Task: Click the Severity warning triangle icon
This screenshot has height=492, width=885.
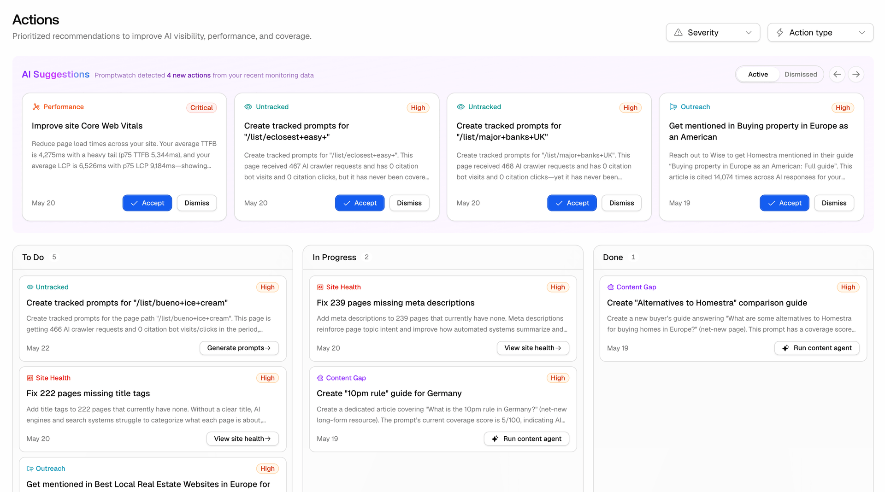Action: point(678,33)
